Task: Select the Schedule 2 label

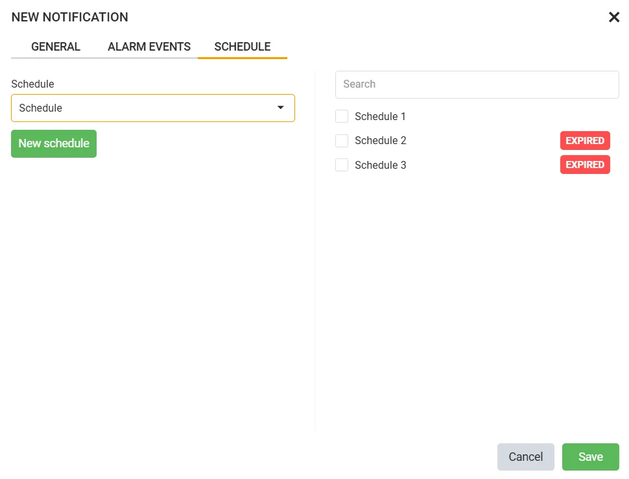Action: [380, 141]
